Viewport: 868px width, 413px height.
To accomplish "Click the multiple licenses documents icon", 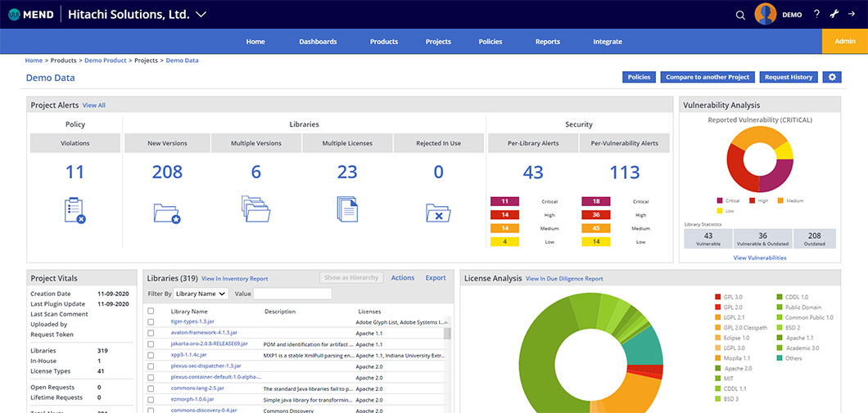I will [347, 209].
